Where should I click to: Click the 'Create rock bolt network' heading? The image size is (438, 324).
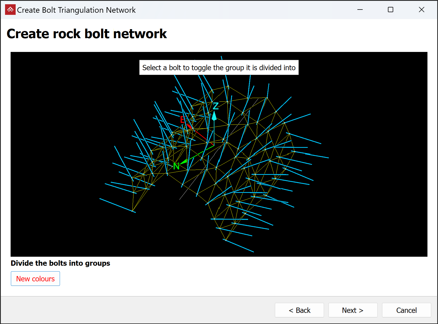87,34
